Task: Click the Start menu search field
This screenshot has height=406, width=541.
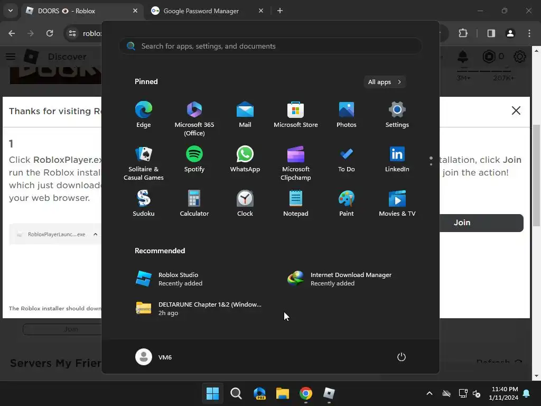Action: [270, 47]
